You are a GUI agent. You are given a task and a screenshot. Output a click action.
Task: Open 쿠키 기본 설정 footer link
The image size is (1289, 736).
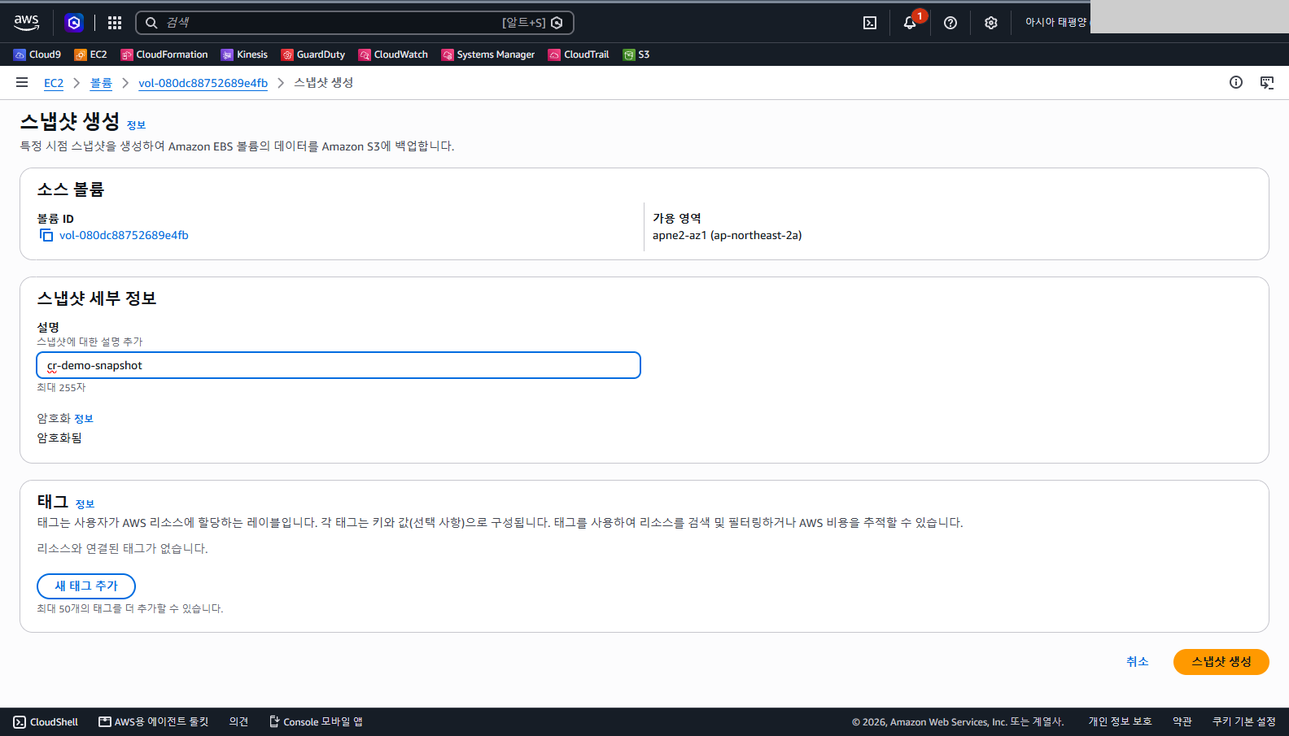tap(1244, 722)
